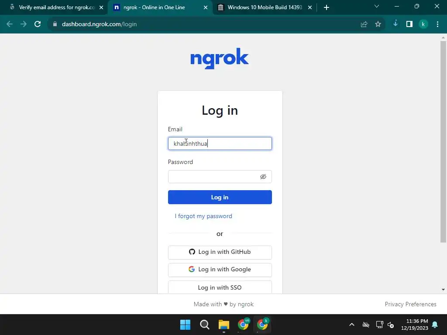This screenshot has height=335, width=447.
Task: Open taskbar Search
Action: point(204,325)
